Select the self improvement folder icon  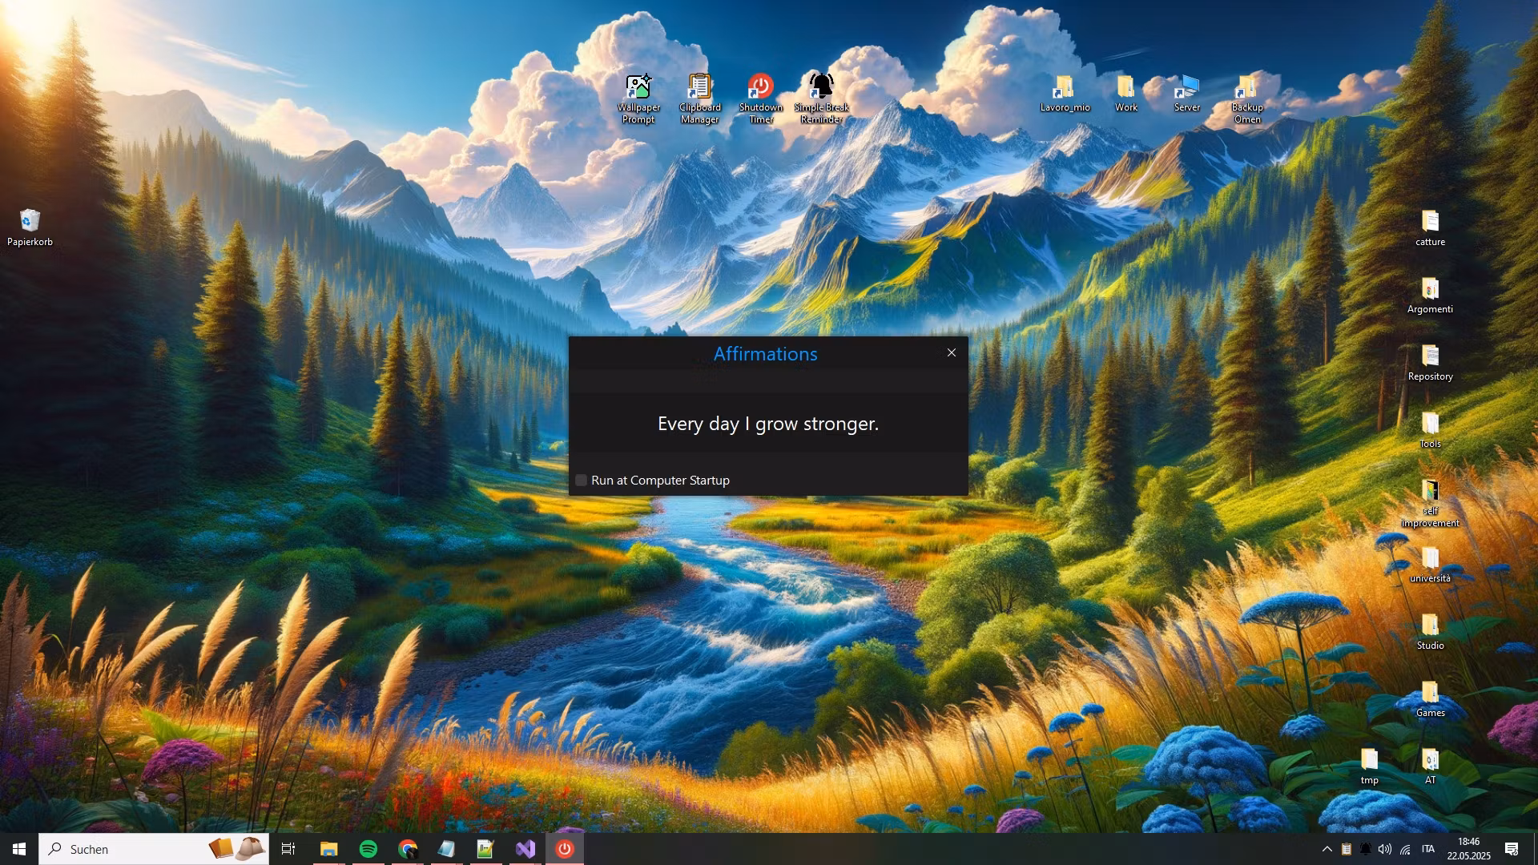point(1430,503)
